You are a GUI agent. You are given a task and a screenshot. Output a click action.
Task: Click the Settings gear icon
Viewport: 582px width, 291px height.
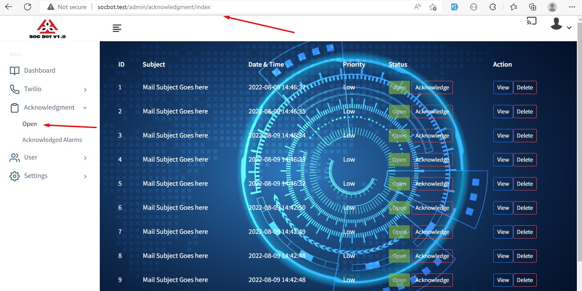pos(15,176)
